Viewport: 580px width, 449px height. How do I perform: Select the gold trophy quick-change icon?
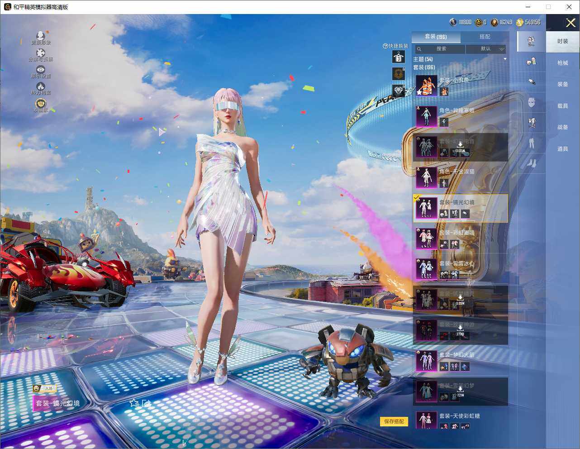(398, 73)
